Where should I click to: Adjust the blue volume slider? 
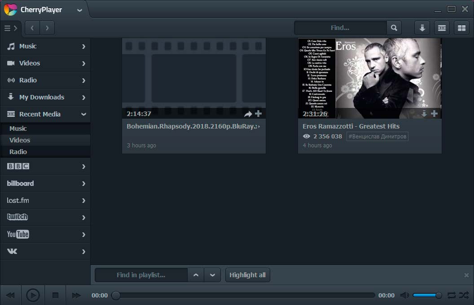tap(427, 295)
